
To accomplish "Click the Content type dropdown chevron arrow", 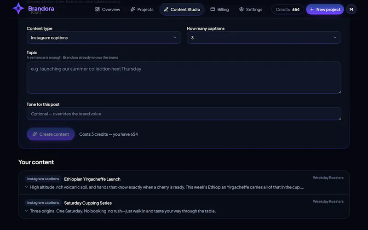I will 175,37.
